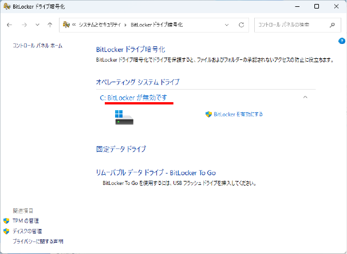This screenshot has height=254, width=347.
Task: Open プライバシーに関する声明 link
Action: coord(38,241)
